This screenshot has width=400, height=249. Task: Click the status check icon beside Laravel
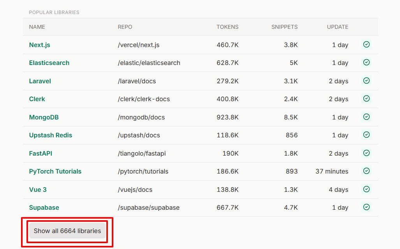(366, 81)
